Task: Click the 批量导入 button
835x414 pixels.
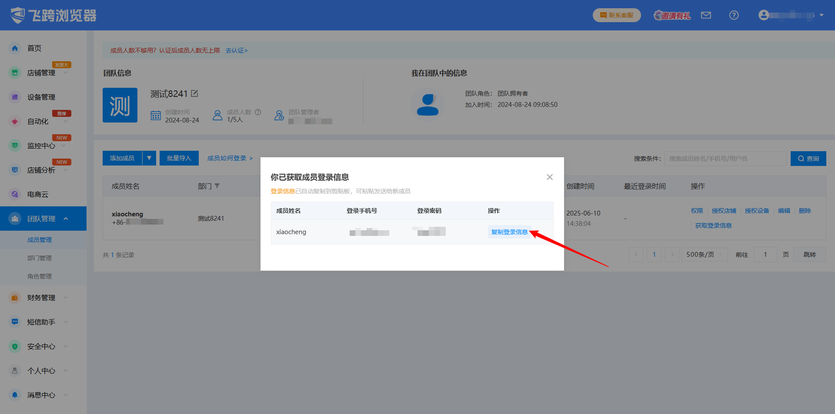Action: (x=179, y=158)
